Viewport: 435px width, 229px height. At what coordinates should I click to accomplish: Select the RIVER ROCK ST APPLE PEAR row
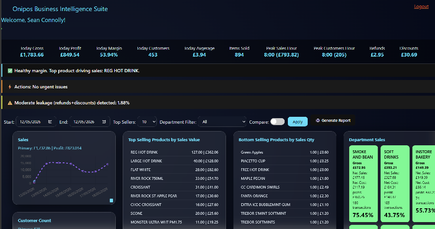[174, 196]
